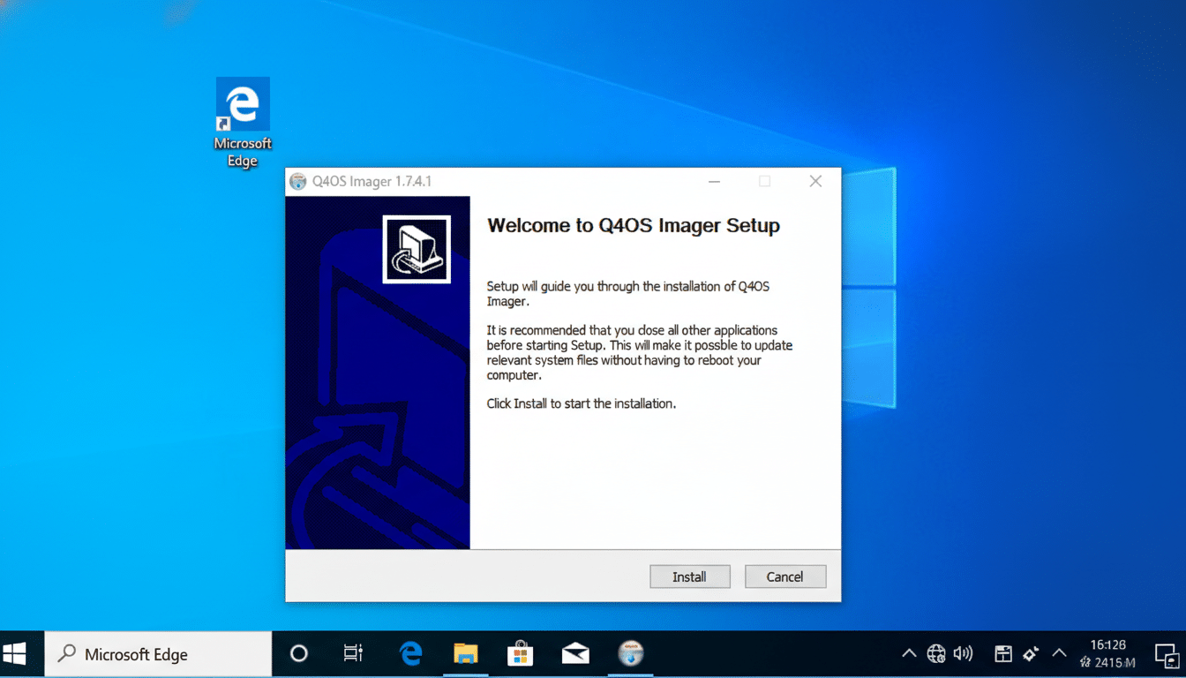
Task: Expand hidden icons in the system tray
Action: 909,653
